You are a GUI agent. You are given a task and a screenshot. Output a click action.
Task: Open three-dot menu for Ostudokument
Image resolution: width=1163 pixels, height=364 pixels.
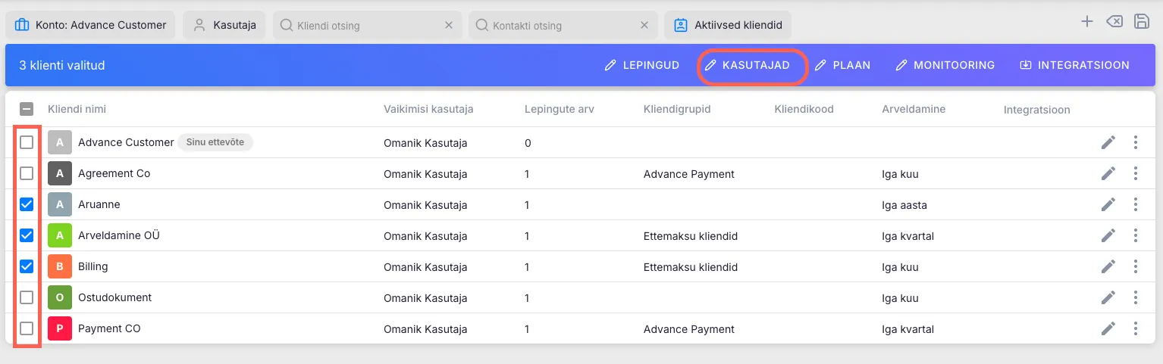tap(1135, 297)
